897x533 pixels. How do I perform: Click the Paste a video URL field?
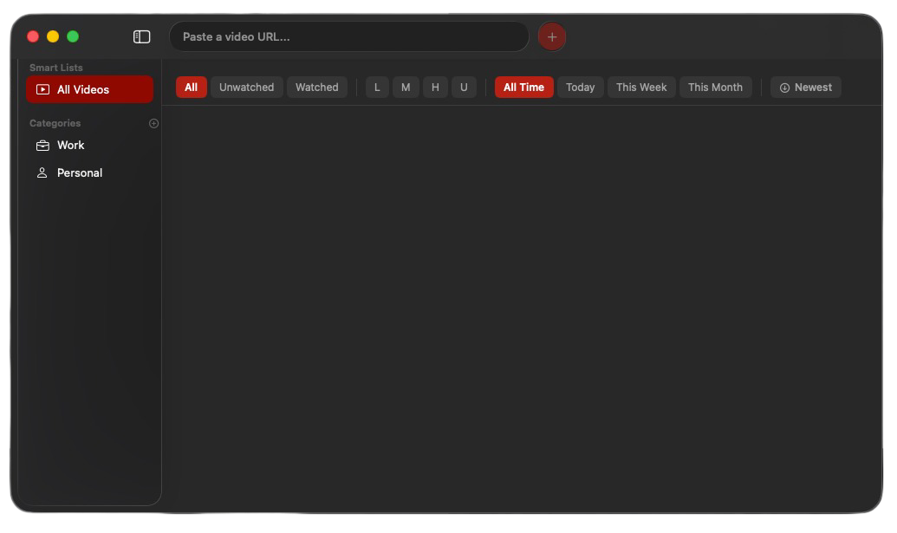tap(348, 36)
